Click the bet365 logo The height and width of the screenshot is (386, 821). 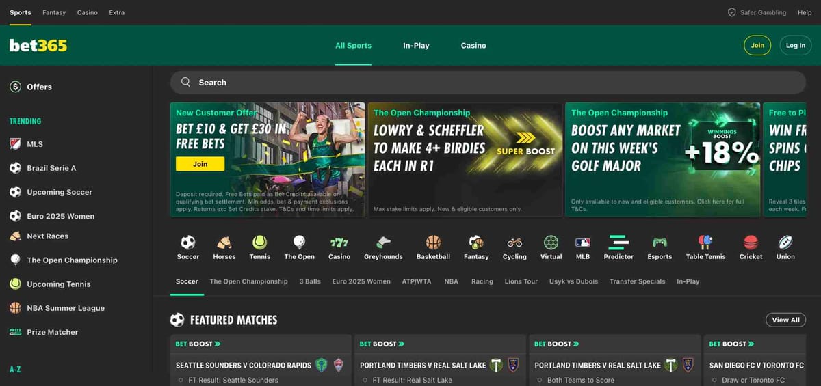click(38, 46)
